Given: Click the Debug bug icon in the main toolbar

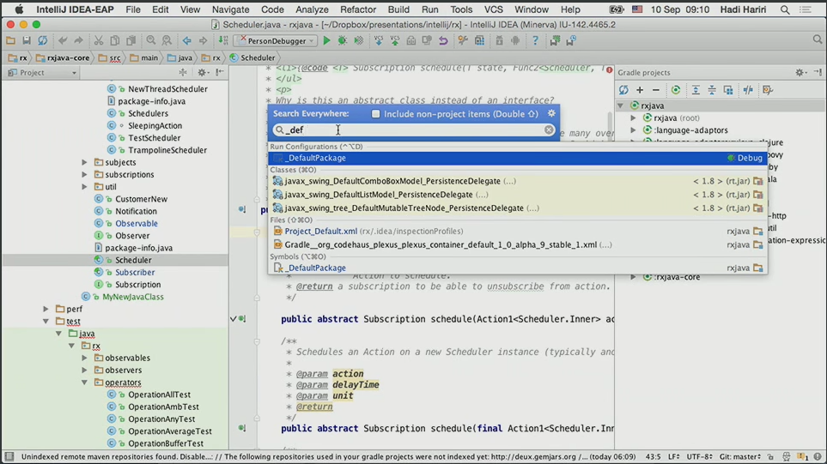Looking at the screenshot, I should [x=343, y=40].
